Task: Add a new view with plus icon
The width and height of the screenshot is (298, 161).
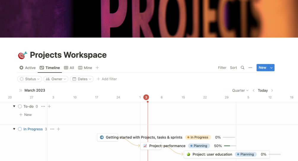Action: pos(97,68)
